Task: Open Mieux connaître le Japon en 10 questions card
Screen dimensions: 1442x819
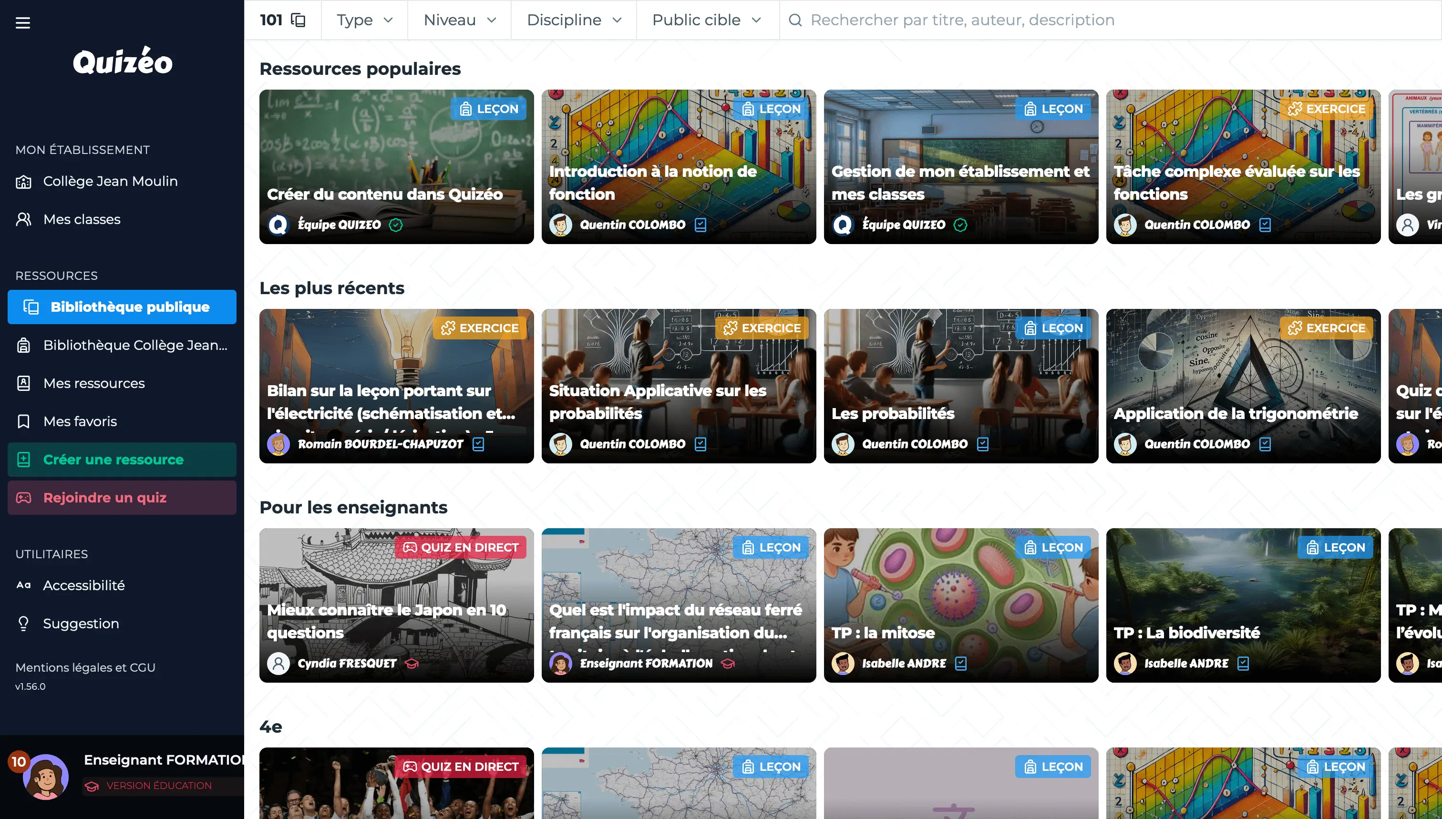Action: pyautogui.click(x=397, y=606)
